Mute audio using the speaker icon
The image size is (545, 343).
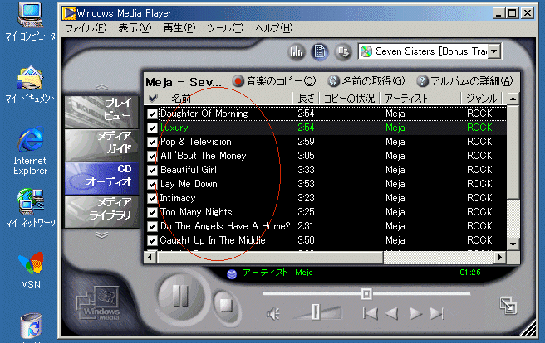[273, 314]
